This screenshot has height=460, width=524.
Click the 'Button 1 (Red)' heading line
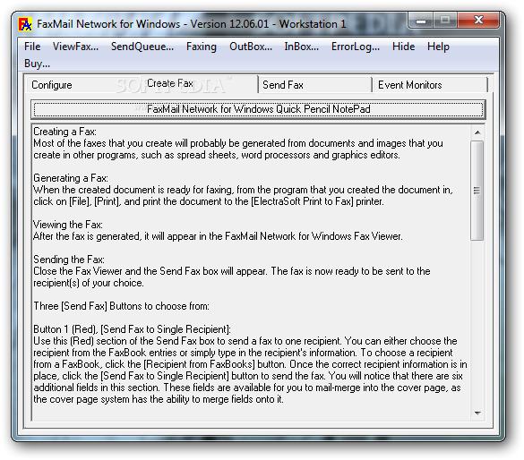(x=132, y=329)
